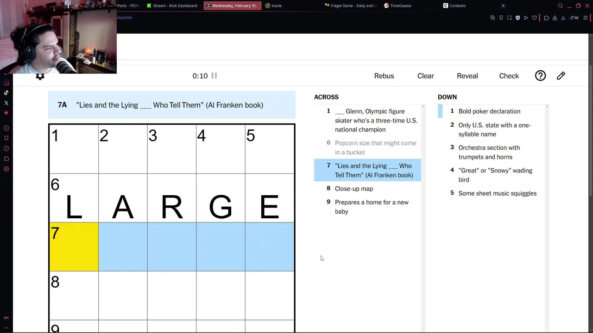The image size is (593, 333).
Task: Open browsing History from the sidebar
Action: tap(6, 148)
